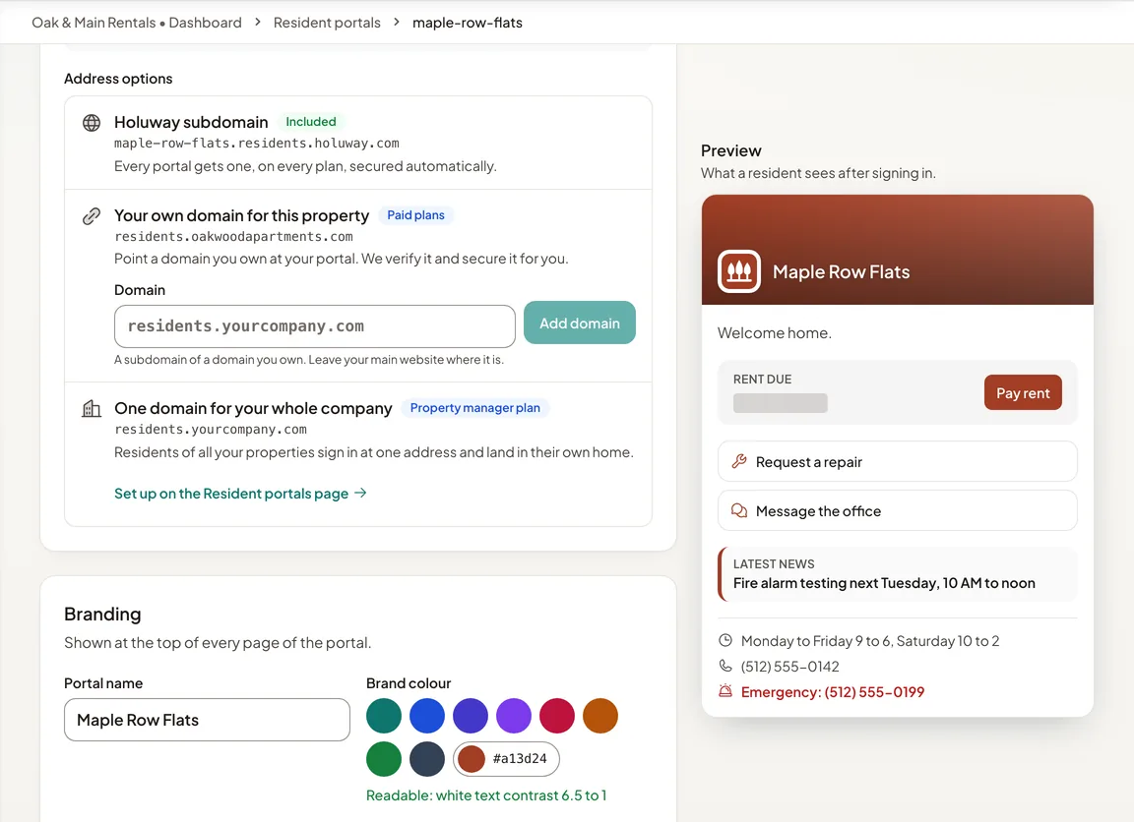Choose the orange brand colour swatch

600,716
